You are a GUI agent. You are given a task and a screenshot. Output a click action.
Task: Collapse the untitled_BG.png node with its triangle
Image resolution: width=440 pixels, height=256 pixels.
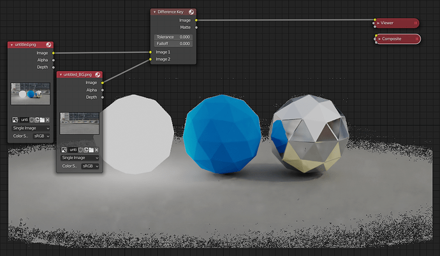point(61,75)
